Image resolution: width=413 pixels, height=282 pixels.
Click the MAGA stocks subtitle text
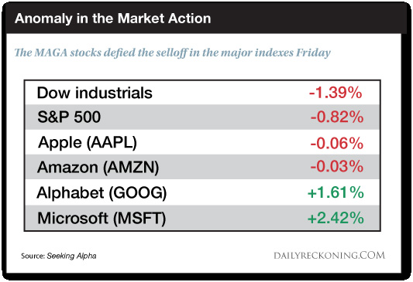click(x=173, y=53)
